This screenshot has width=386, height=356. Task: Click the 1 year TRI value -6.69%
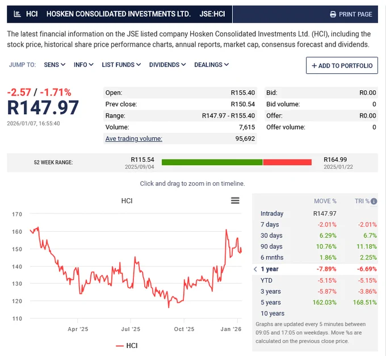[367, 269]
